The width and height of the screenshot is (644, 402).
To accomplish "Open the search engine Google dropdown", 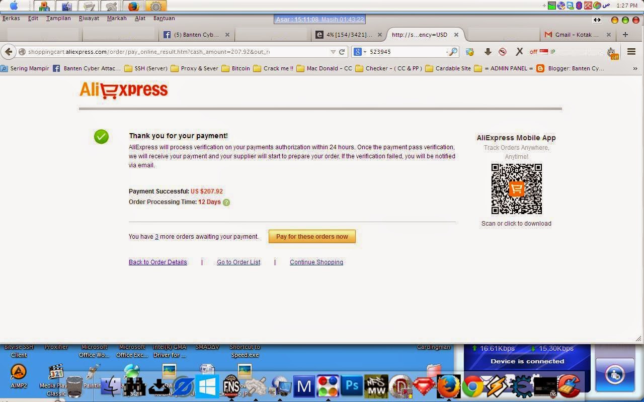I will [x=359, y=52].
